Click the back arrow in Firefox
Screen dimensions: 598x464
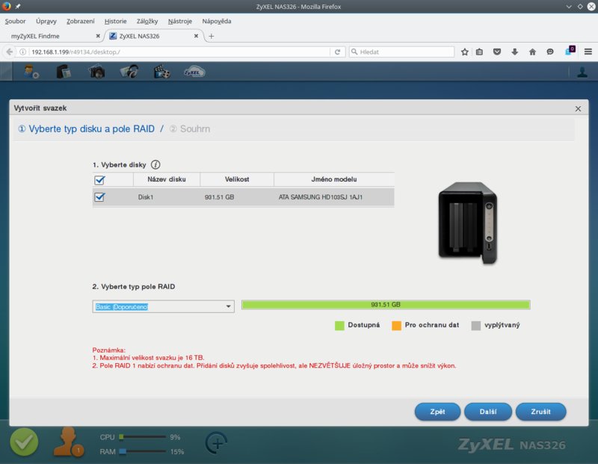10,52
